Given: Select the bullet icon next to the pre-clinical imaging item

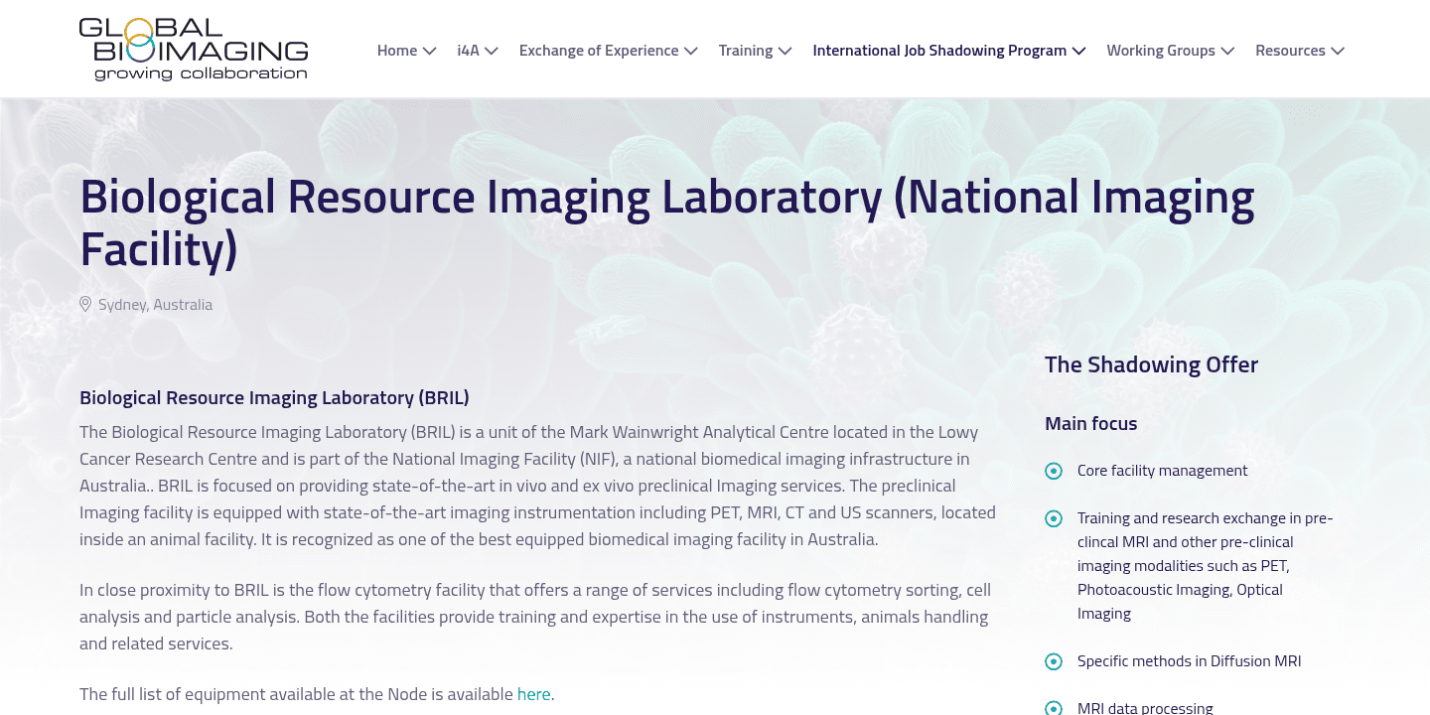Looking at the screenshot, I should (1054, 518).
